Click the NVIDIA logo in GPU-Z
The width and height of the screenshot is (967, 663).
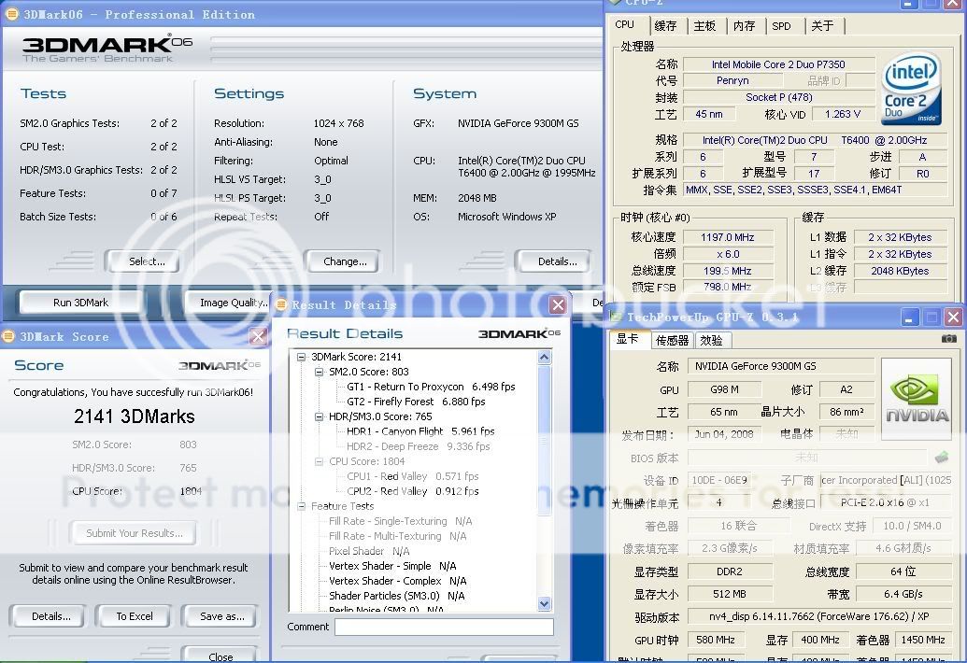[917, 399]
